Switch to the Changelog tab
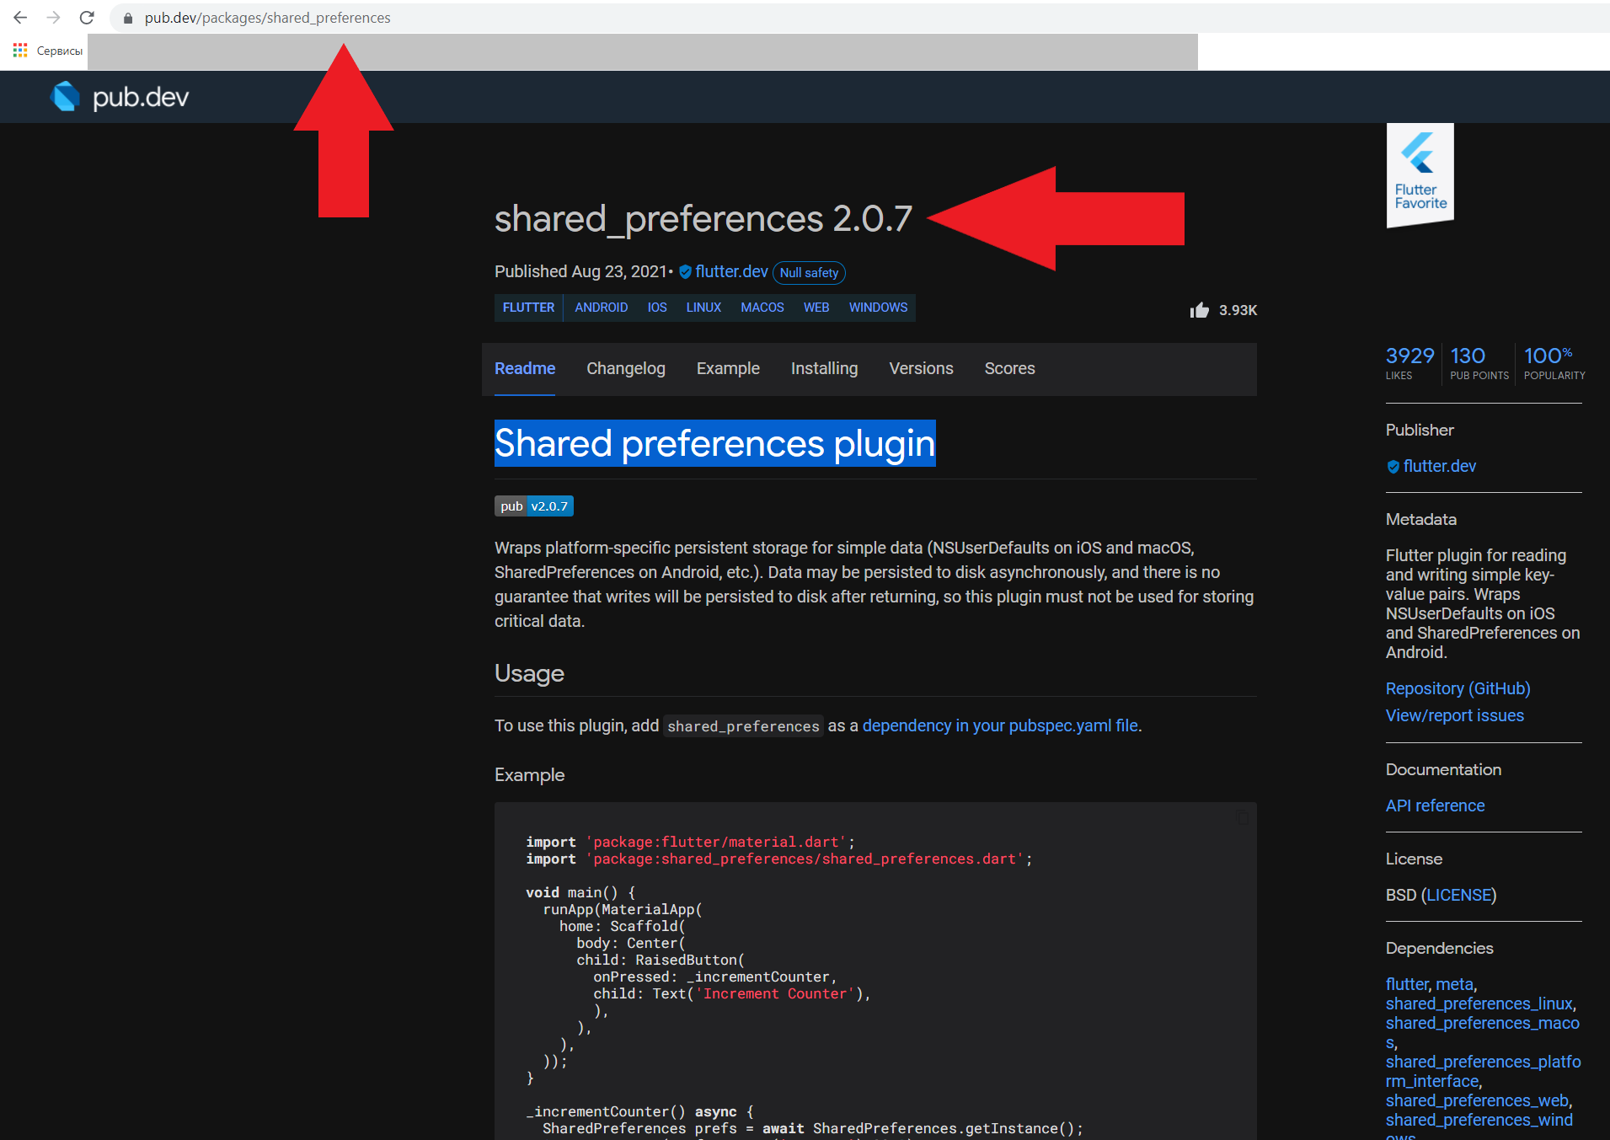Screen dimensions: 1610x1140 [626, 368]
